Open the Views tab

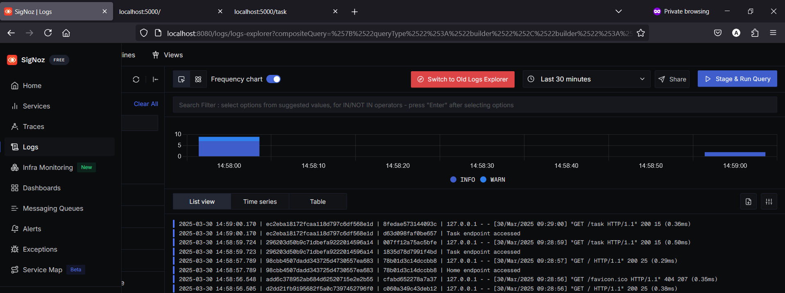(168, 55)
